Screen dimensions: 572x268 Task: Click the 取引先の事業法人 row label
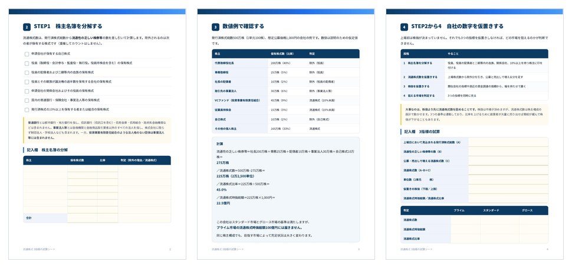225,91
